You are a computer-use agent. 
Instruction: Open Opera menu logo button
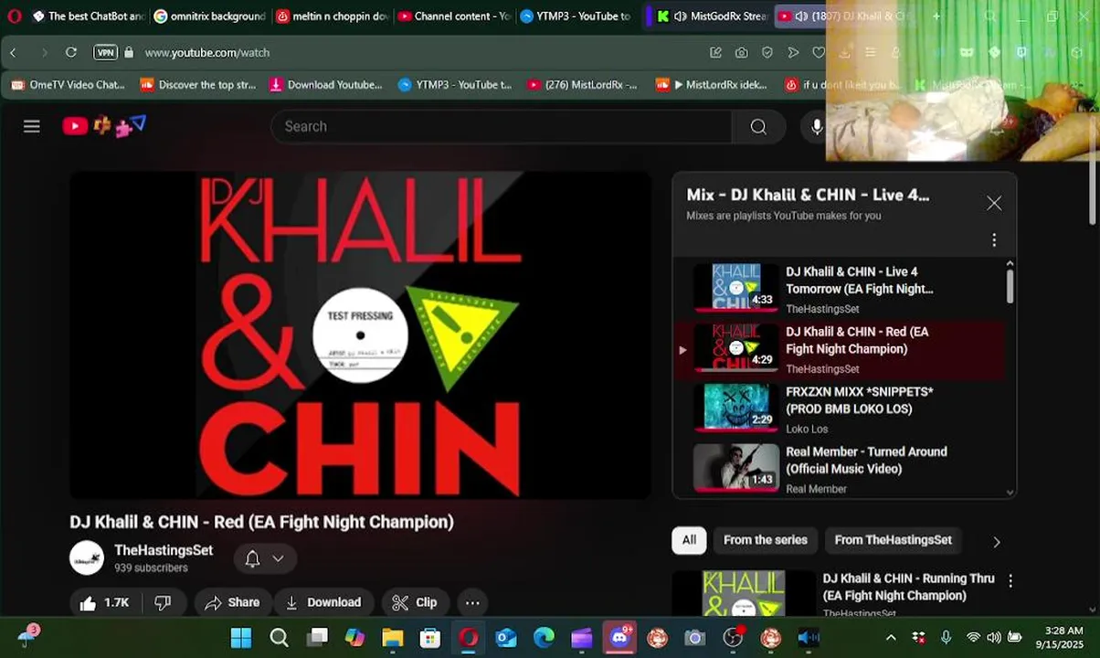[x=14, y=16]
